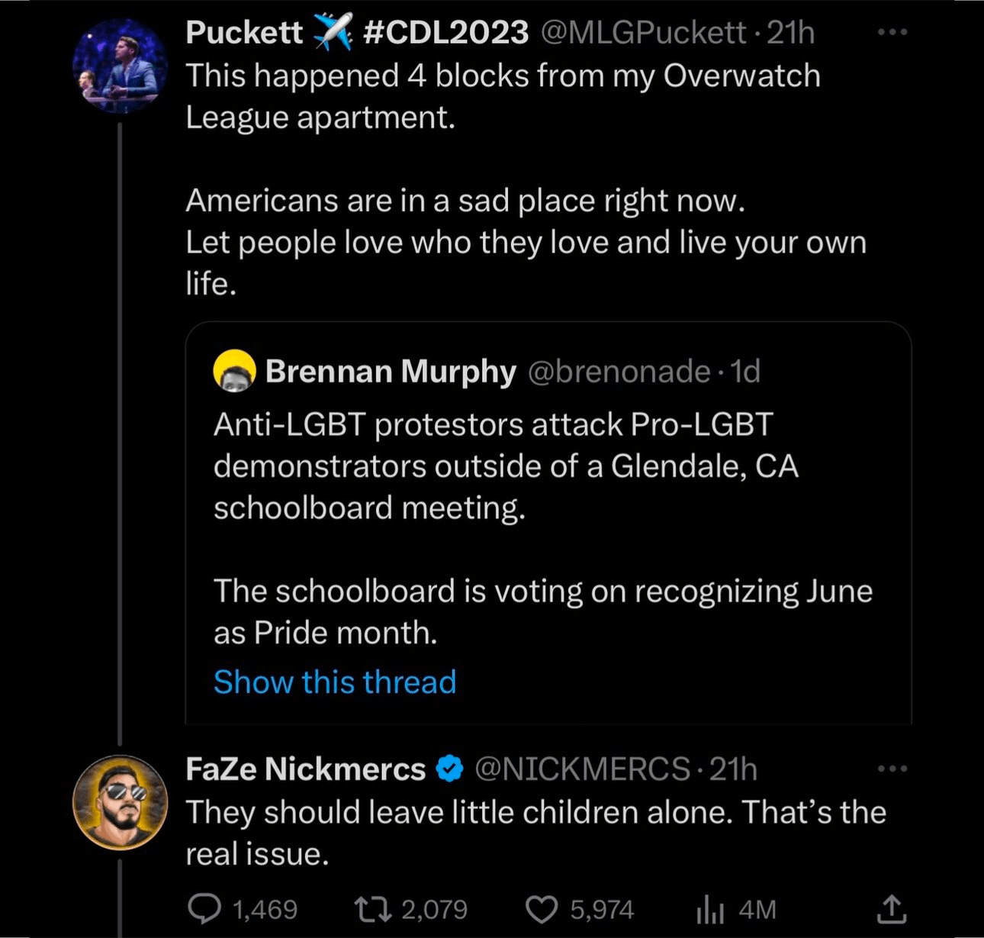Click the Brennan Murphy display name

click(391, 371)
